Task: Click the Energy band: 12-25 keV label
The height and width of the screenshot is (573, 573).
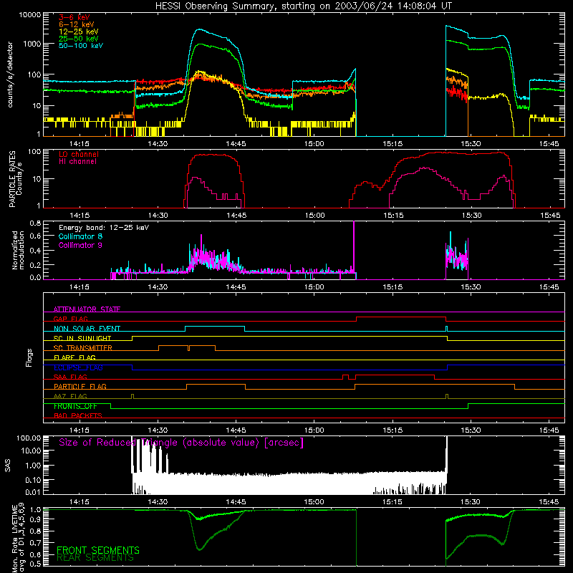Action: (x=104, y=228)
